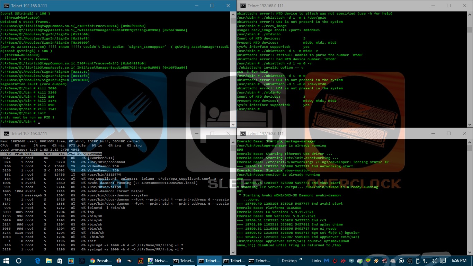Click the OneDrive cloud tray icon
Viewport: 473px width, 266px height.
click(x=393, y=261)
